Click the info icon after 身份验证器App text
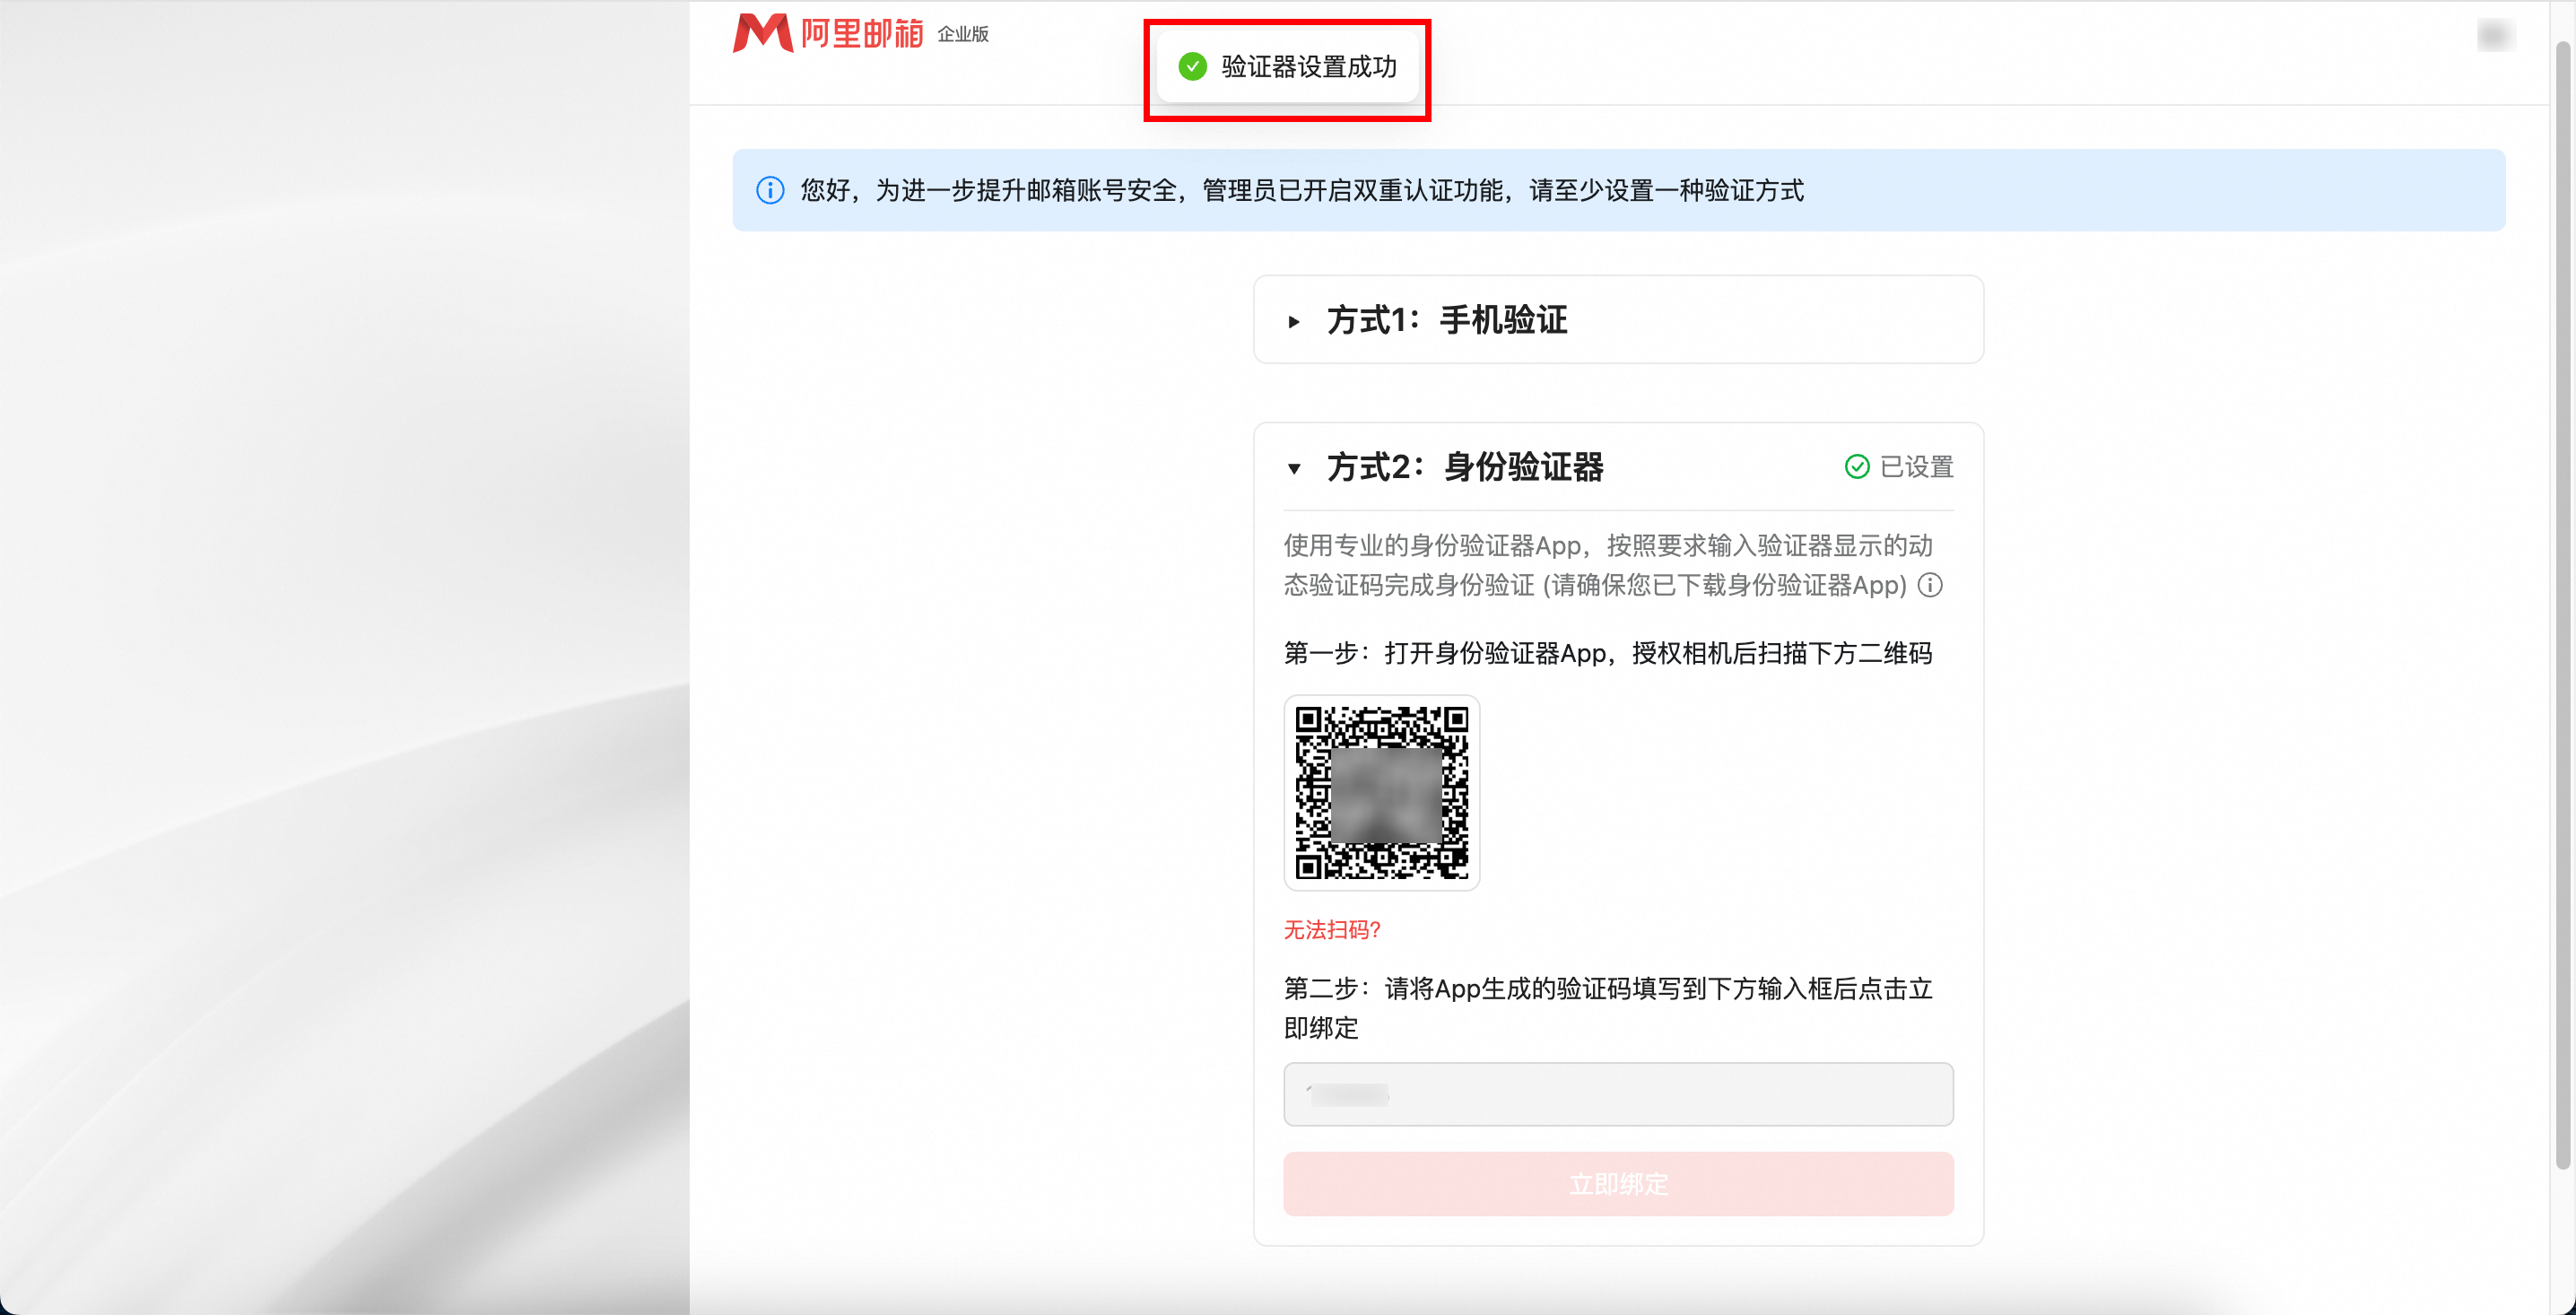This screenshot has width=2576, height=1315. pos(1930,586)
